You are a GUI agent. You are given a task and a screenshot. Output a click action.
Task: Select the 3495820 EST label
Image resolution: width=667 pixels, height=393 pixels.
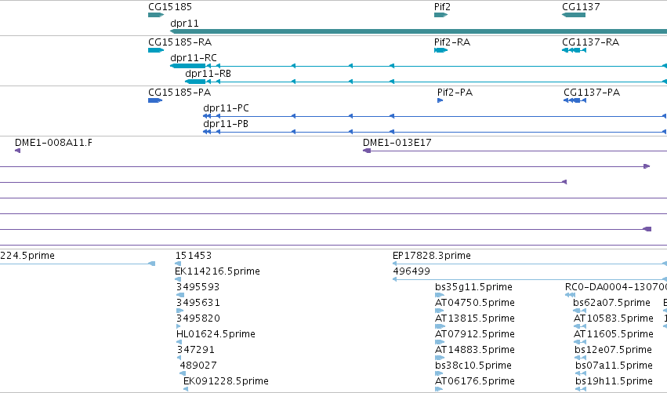(x=198, y=318)
